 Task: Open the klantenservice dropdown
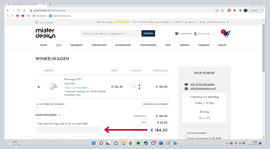(219, 22)
